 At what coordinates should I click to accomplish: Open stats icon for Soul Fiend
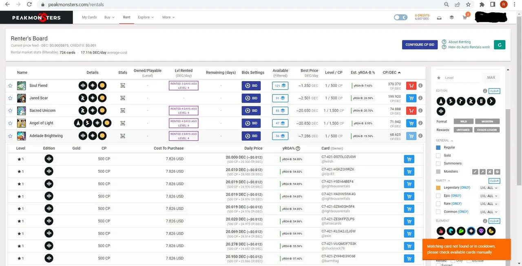123,86
